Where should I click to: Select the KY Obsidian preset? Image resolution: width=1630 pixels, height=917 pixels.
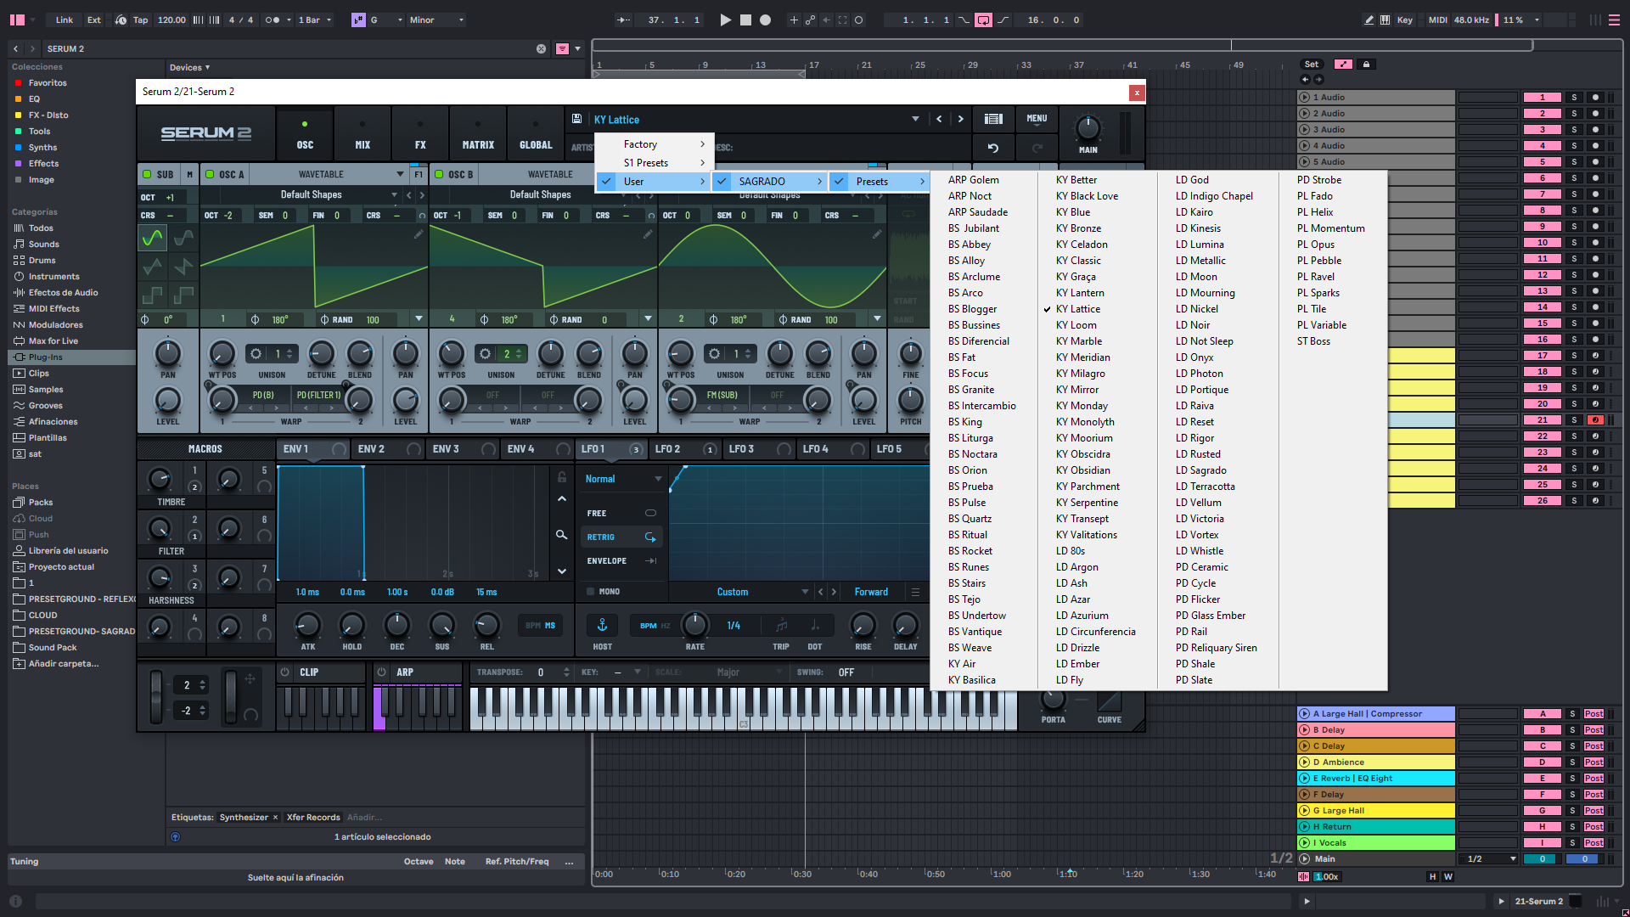point(1082,470)
